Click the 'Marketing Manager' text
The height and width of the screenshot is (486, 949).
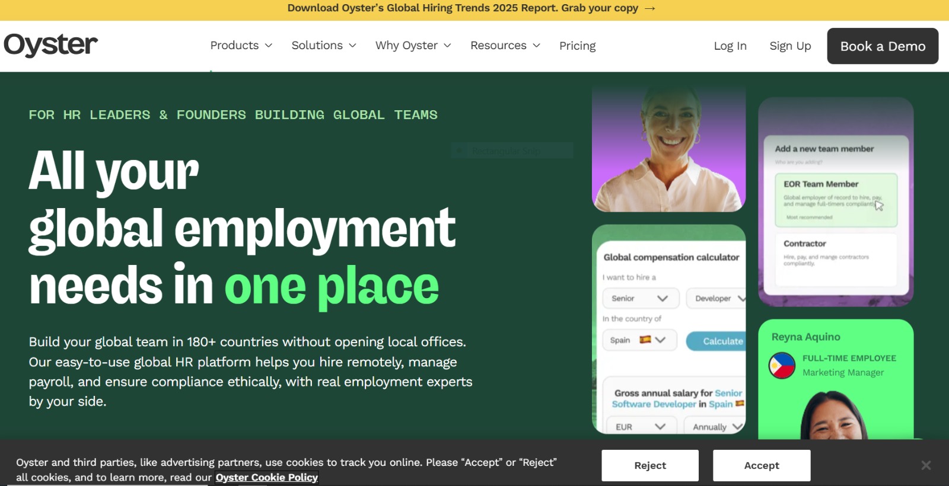pos(843,372)
